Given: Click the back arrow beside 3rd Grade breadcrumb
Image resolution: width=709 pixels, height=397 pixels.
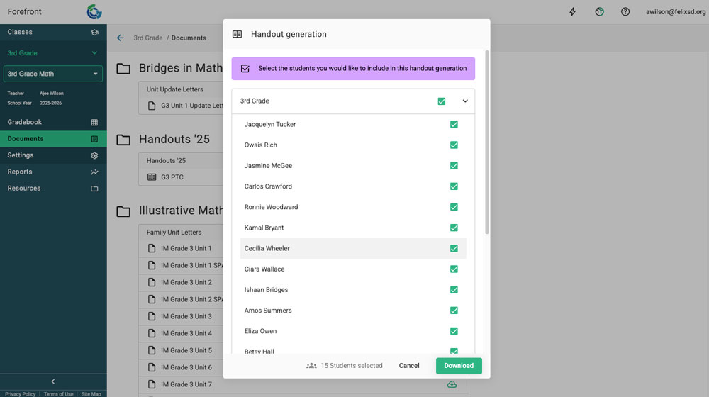Looking at the screenshot, I should (x=121, y=38).
